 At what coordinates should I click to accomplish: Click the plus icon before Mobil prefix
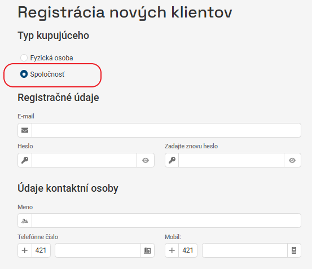(x=172, y=250)
